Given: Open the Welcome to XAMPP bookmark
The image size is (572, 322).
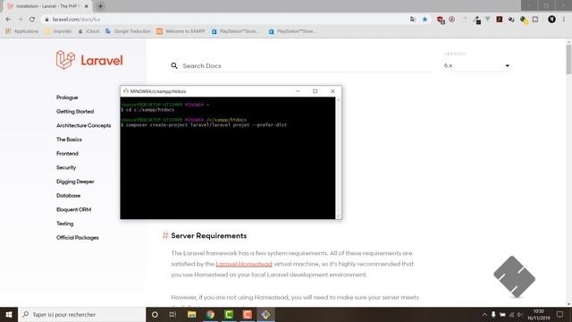Looking at the screenshot, I should pyautogui.click(x=181, y=31).
